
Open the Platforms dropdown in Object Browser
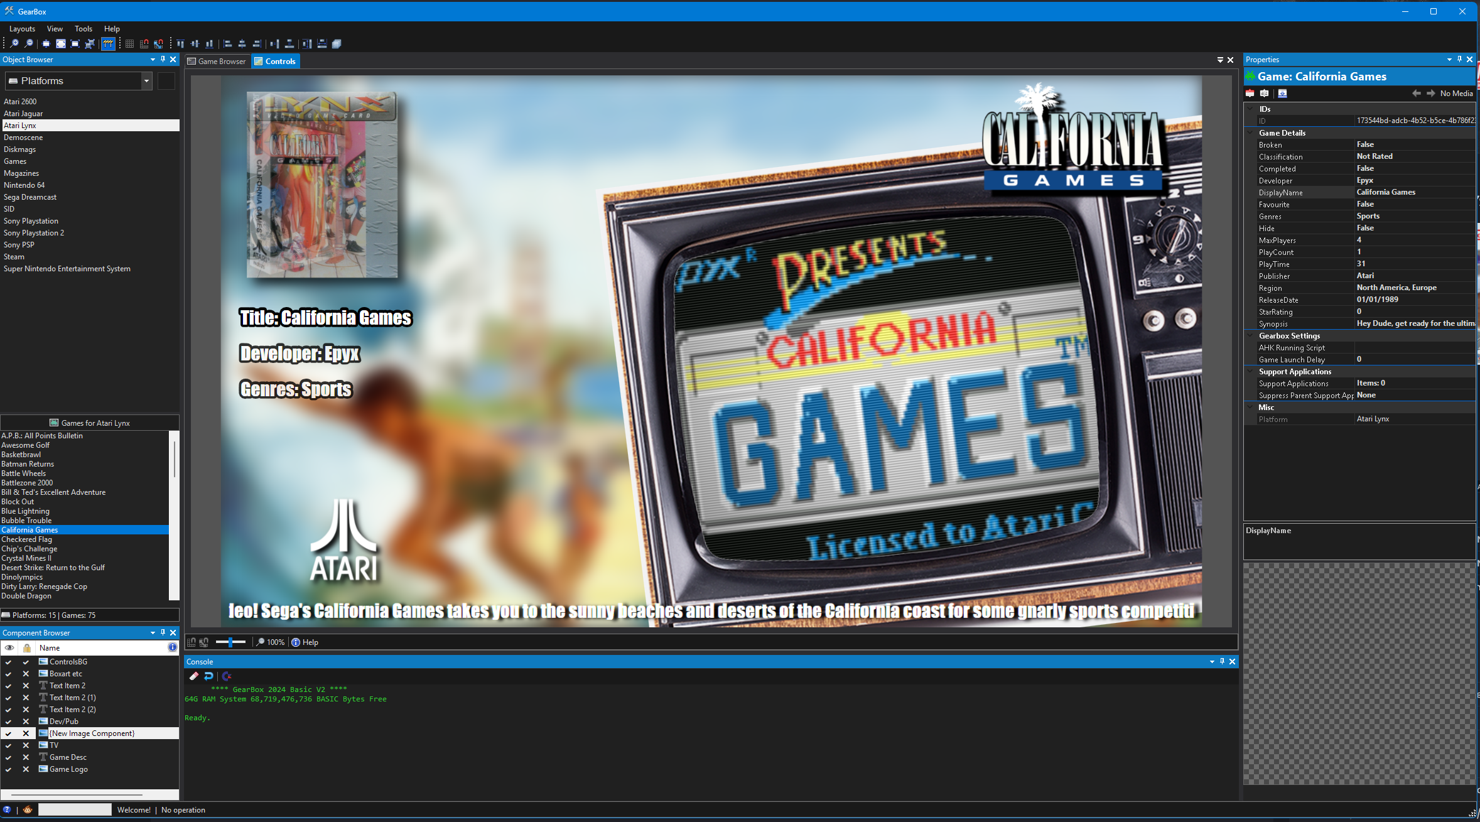pyautogui.click(x=146, y=81)
